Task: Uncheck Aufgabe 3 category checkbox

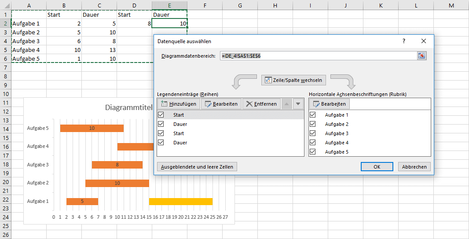Action: tap(313, 133)
